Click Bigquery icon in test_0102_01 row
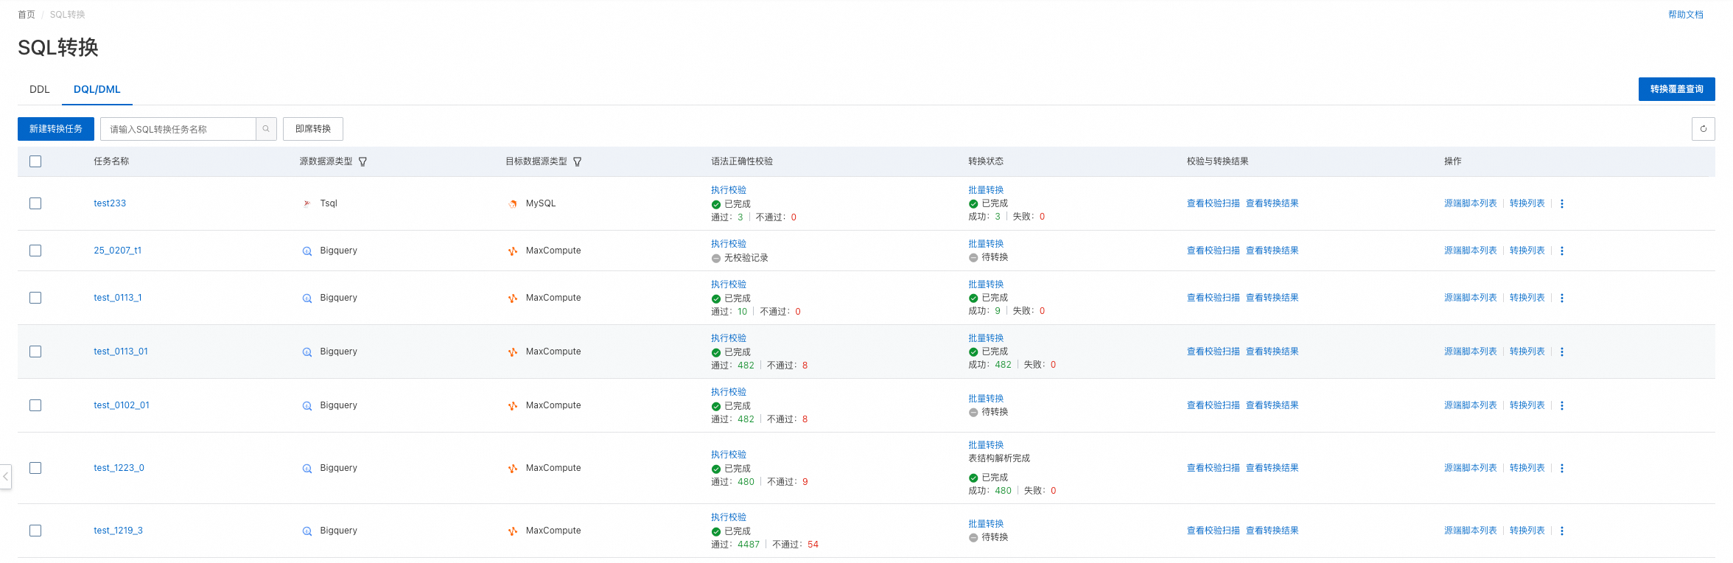The height and width of the screenshot is (563, 1733). point(307,405)
